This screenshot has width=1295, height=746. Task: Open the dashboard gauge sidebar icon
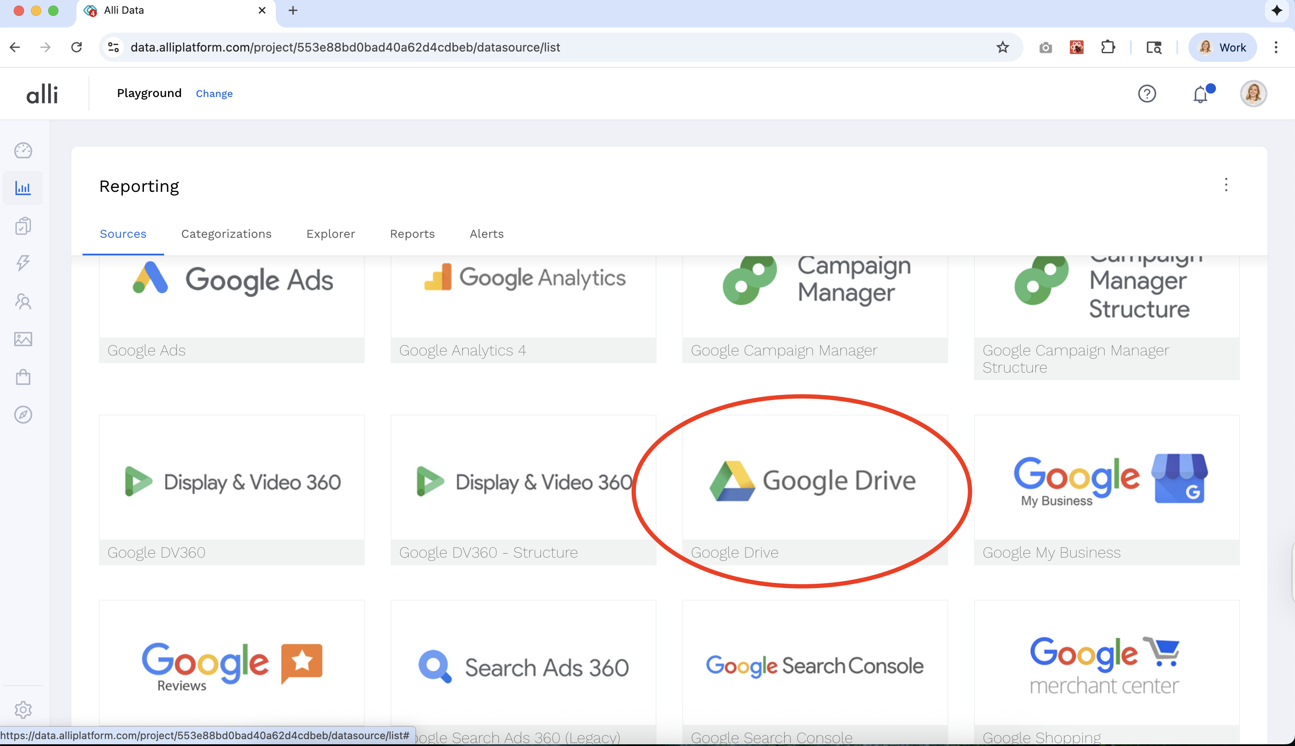23,151
